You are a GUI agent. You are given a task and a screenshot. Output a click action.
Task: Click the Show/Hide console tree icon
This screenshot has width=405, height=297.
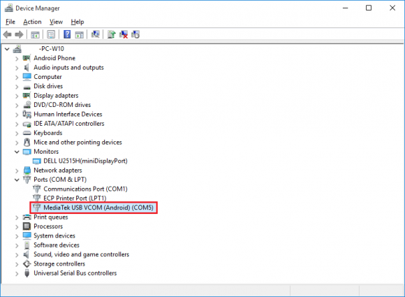tap(35, 34)
